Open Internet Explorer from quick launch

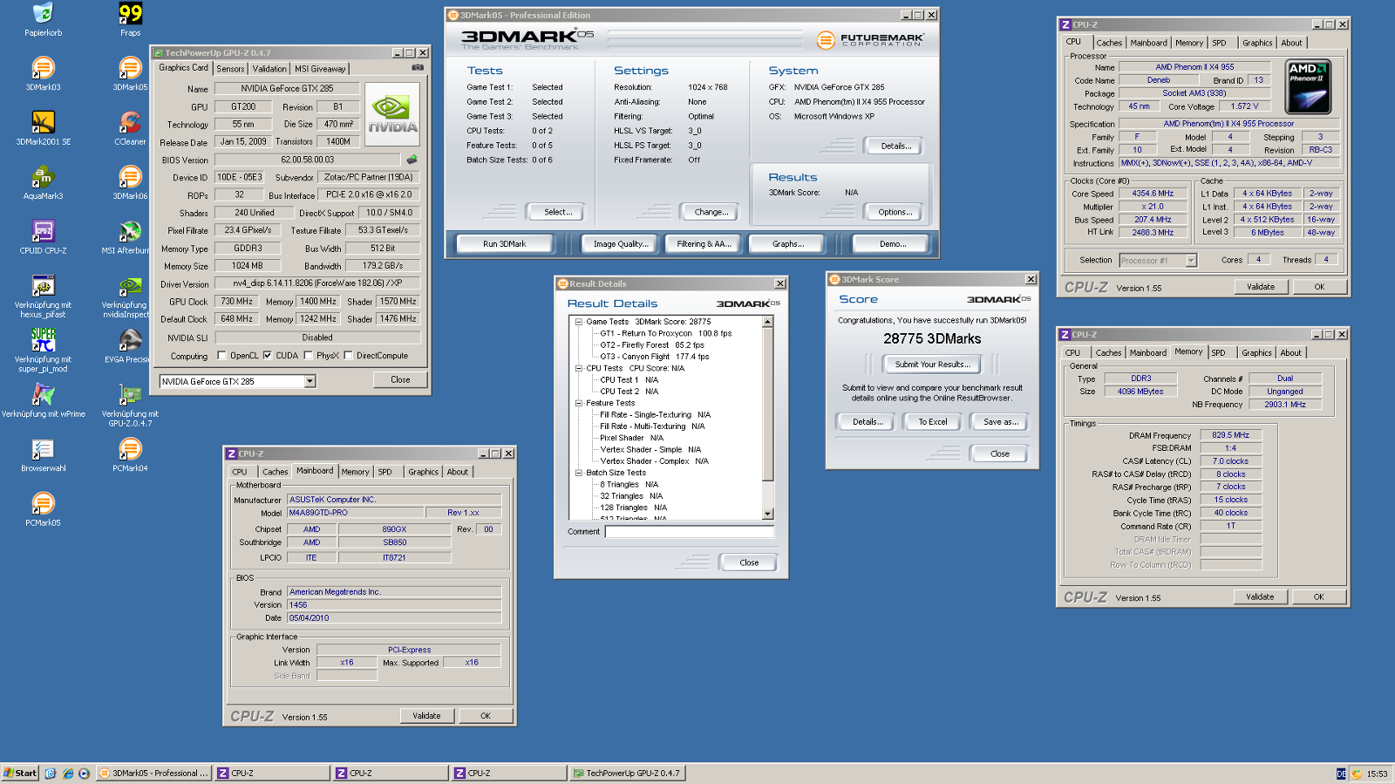pyautogui.click(x=68, y=774)
